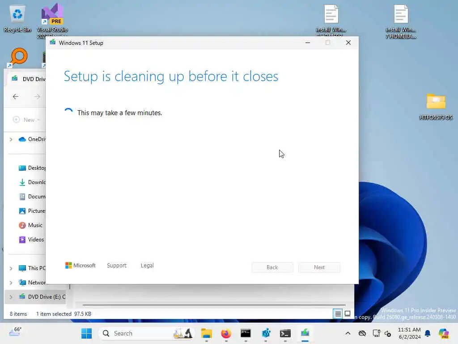Open the weather widget showing 66°
Screen dimensions: 458x344
15,332
